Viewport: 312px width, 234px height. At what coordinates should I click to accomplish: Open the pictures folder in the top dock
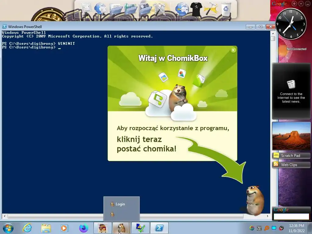145,9
